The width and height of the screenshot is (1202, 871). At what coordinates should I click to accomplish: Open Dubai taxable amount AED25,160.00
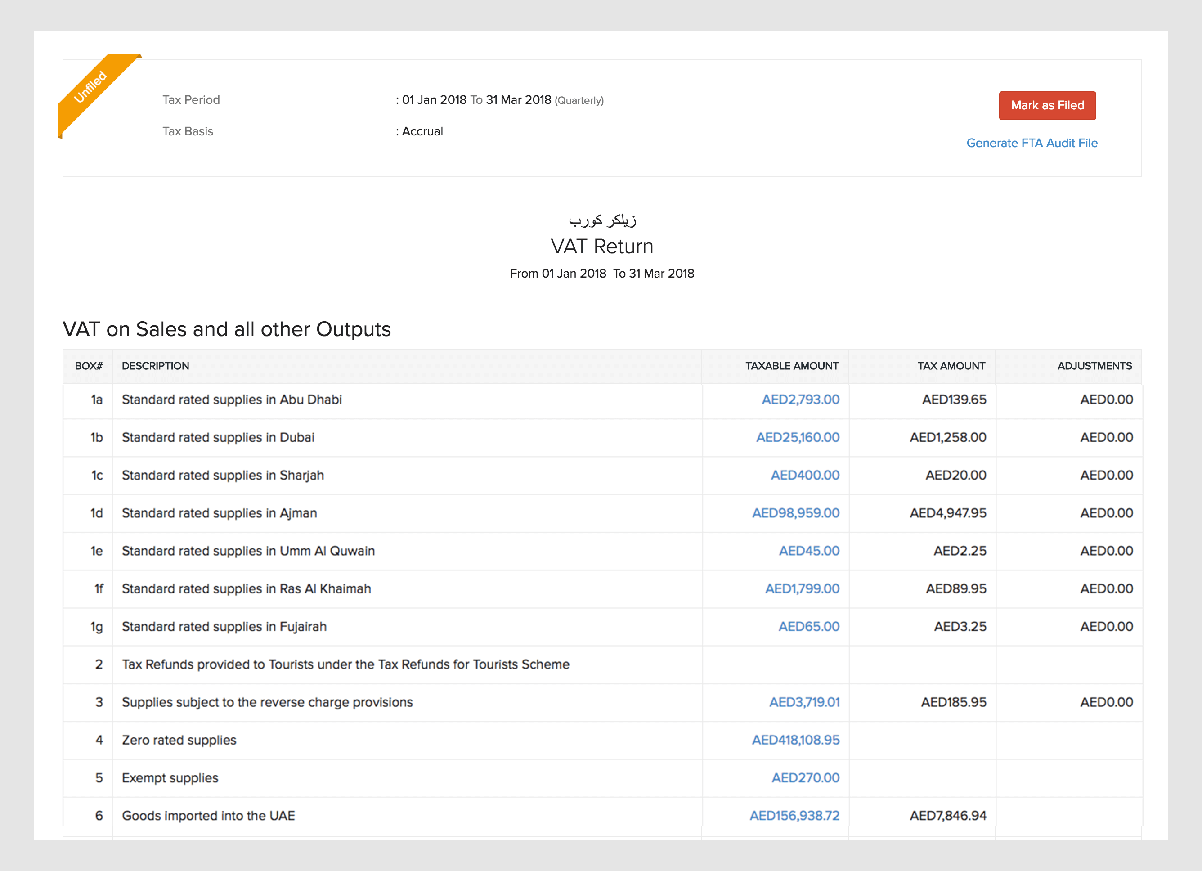point(797,437)
